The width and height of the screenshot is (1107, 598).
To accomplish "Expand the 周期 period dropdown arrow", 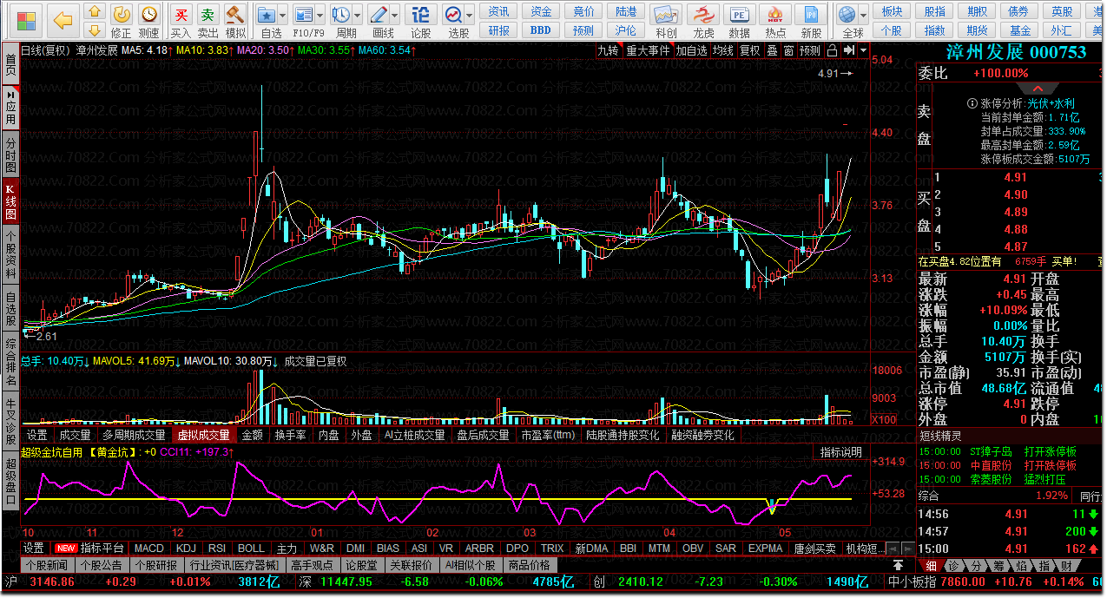I will point(358,16).
